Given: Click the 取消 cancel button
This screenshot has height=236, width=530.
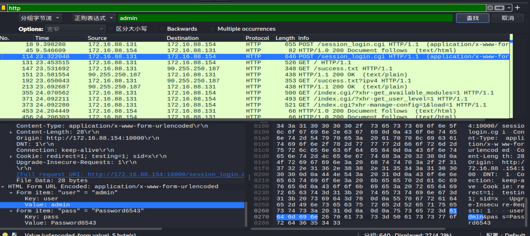Looking at the screenshot, I should 508,18.
